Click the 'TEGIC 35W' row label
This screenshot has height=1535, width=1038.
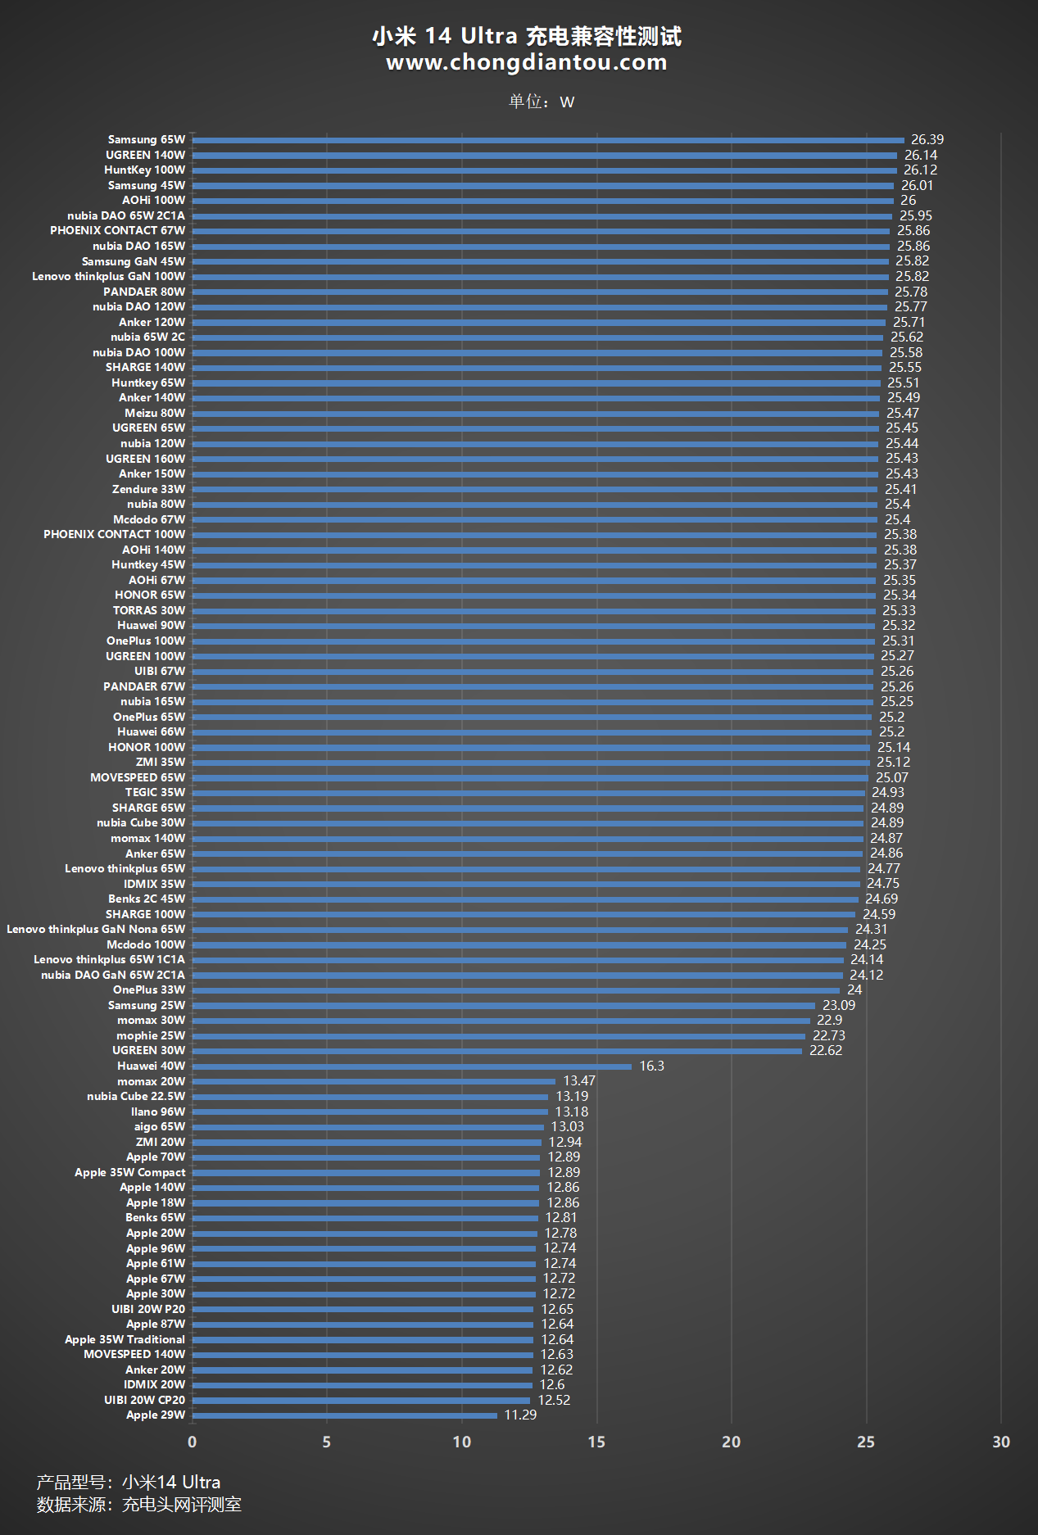(x=155, y=792)
